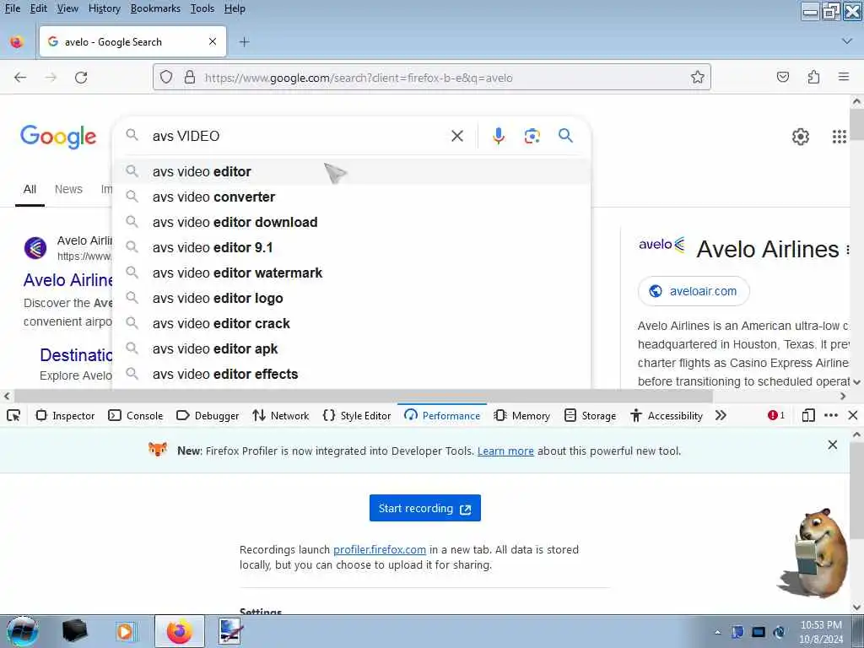Switch to the Network tab
The image size is (864, 648).
281,415
